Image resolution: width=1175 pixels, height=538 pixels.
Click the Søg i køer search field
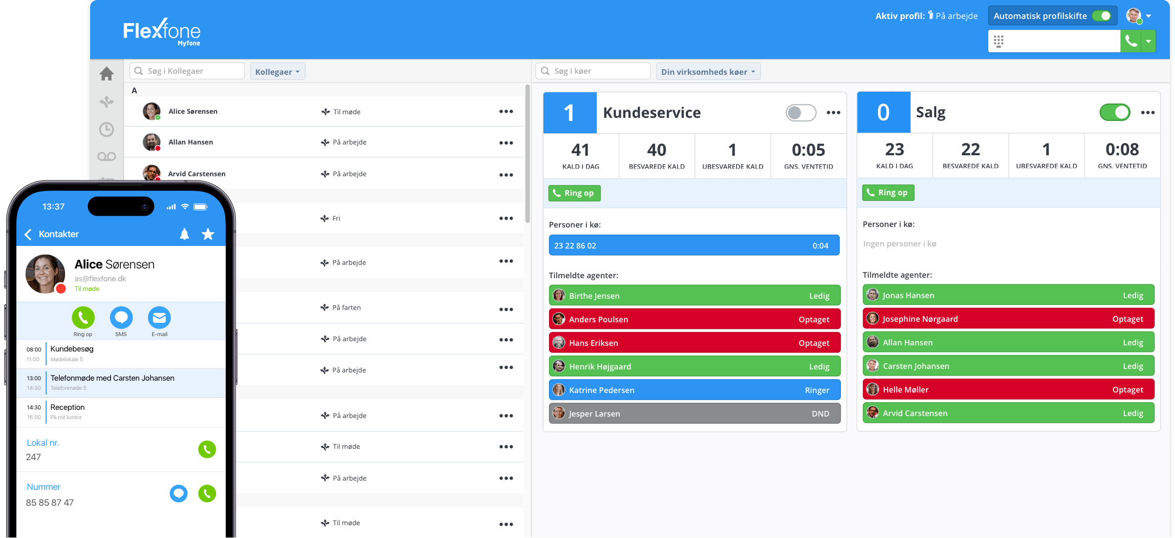tap(593, 71)
